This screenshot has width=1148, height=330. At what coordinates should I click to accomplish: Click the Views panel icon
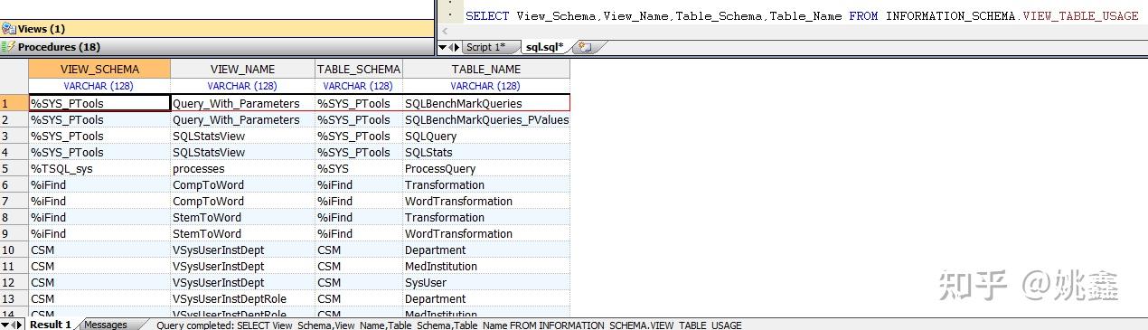[8, 29]
